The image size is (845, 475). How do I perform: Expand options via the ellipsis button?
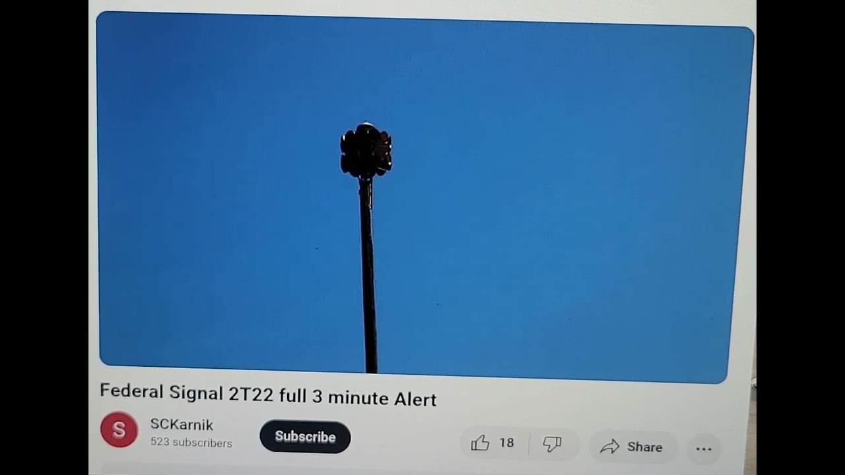point(704,449)
